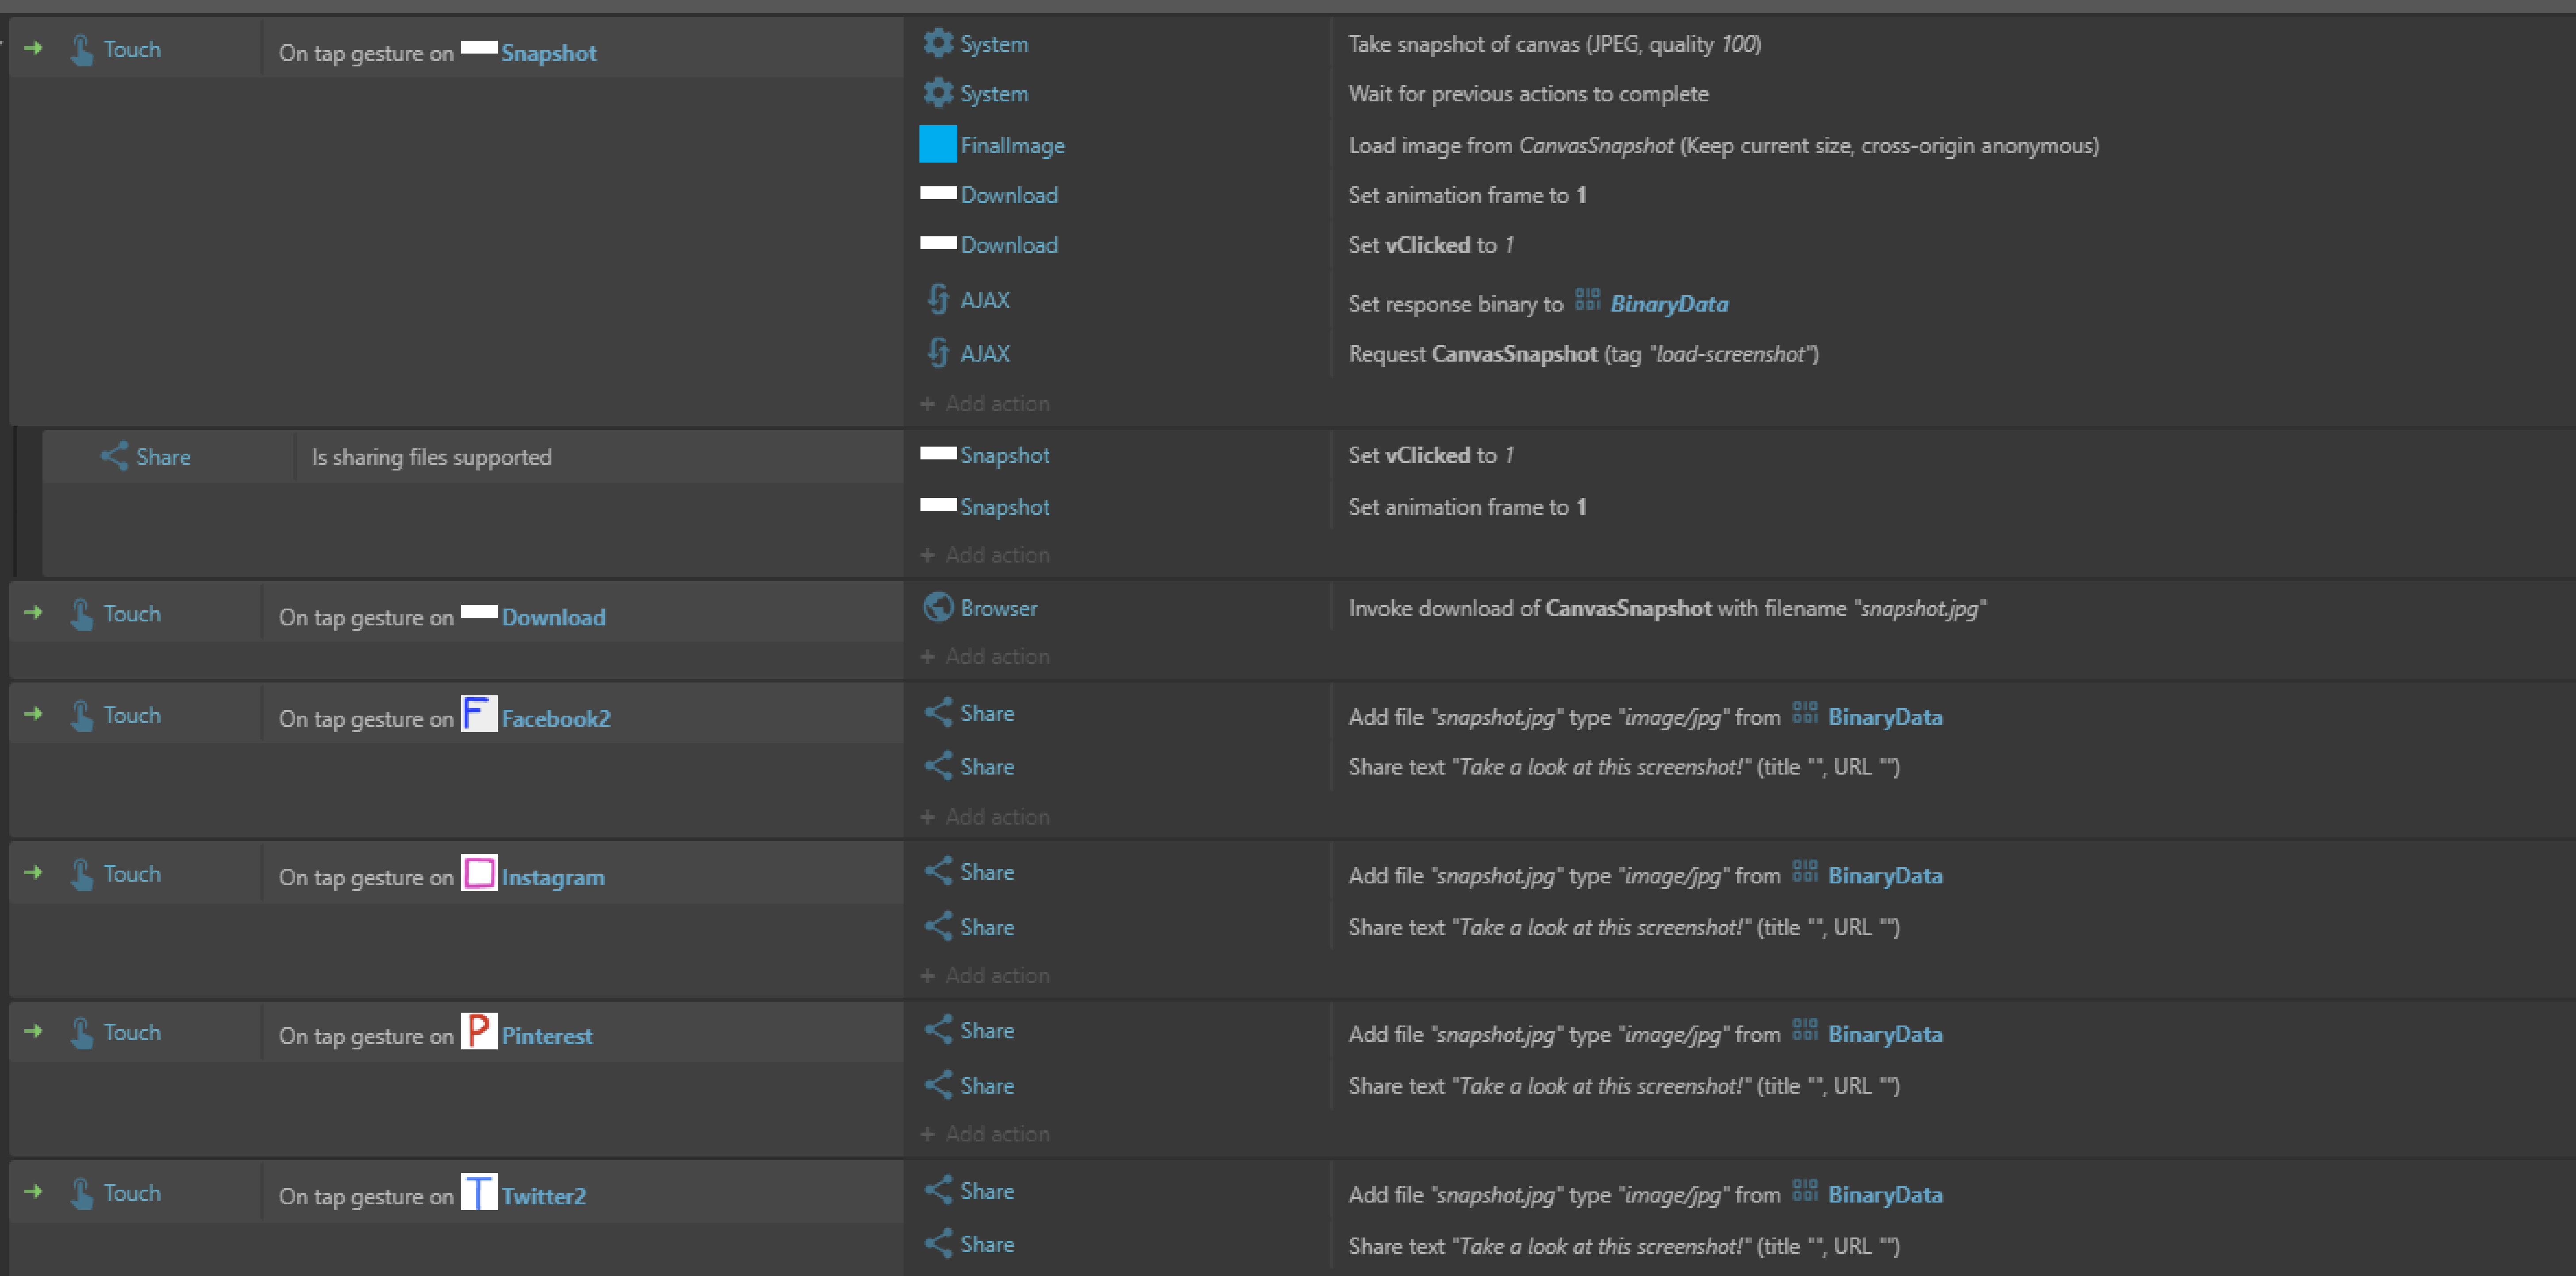Image resolution: width=2576 pixels, height=1276 pixels.
Task: Click BinaryData icon in Set response binary action
Action: pos(1587,299)
